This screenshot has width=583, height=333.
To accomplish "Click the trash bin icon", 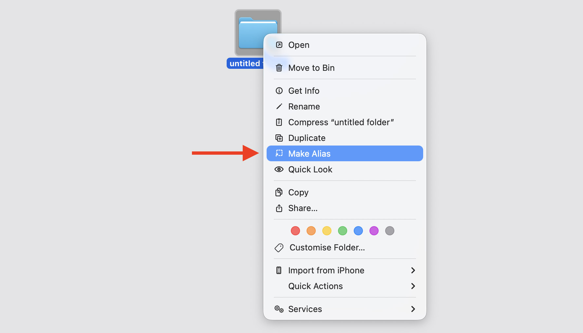I will [279, 68].
